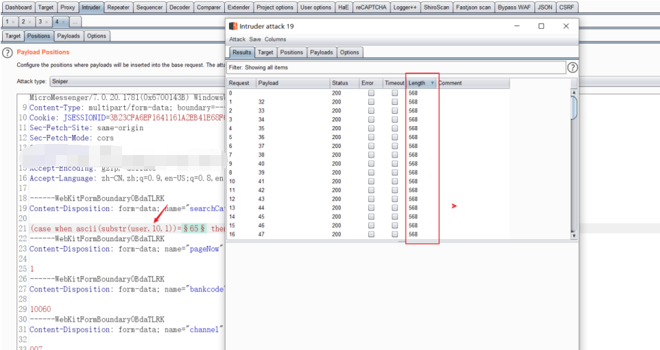Screen dimensions: 660x350
Task: Open the Fastjson scan tab
Action: [x=474, y=7]
